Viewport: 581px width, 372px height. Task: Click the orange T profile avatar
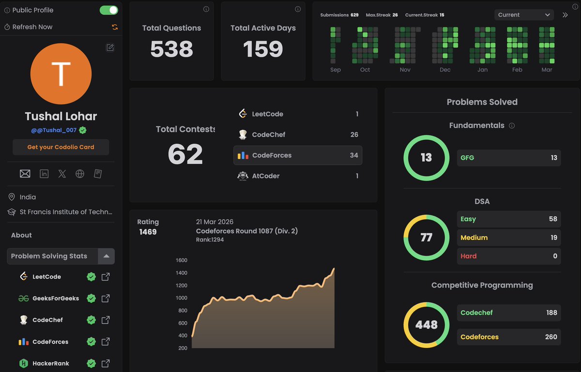pos(61,73)
